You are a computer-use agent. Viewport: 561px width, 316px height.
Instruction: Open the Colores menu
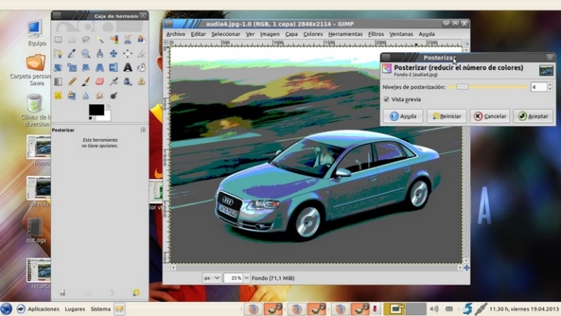313,34
